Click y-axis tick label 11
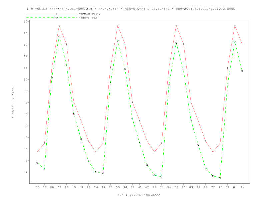 pos(26,68)
